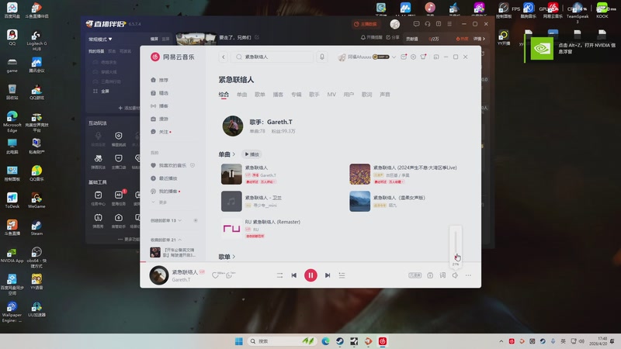Click 开播提醒 in 直播伴侣 window
The height and width of the screenshot is (349, 621).
[371, 37]
